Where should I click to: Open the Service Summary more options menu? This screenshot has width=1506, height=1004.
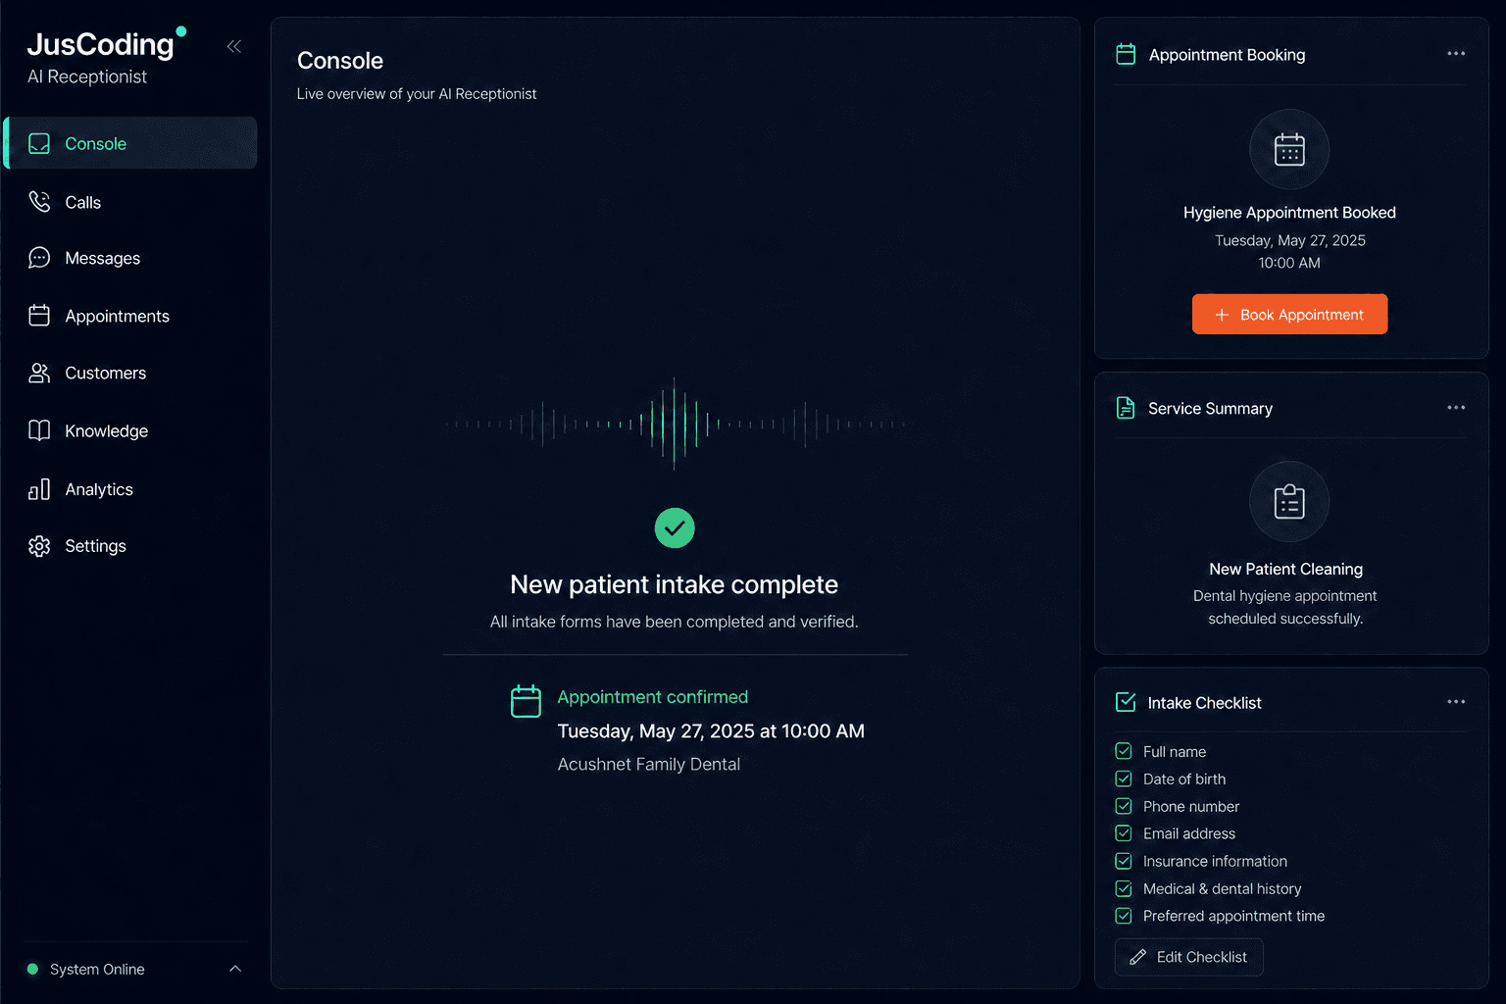click(1456, 408)
